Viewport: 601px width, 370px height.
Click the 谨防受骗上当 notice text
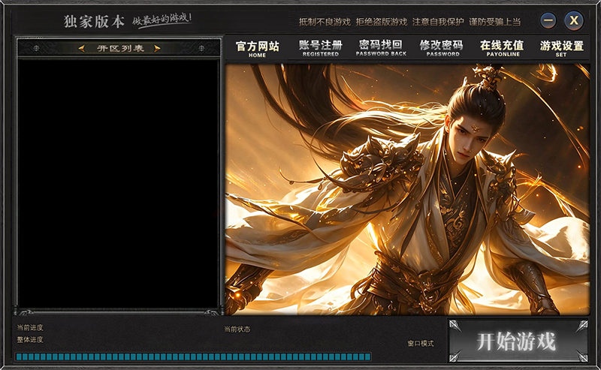click(495, 22)
